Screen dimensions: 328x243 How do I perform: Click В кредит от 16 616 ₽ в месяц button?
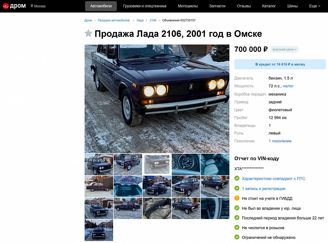pyautogui.click(x=280, y=64)
